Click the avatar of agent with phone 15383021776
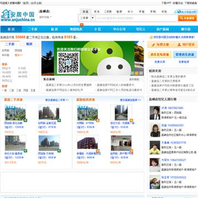Screen dimensions: 198x198 click(155, 147)
